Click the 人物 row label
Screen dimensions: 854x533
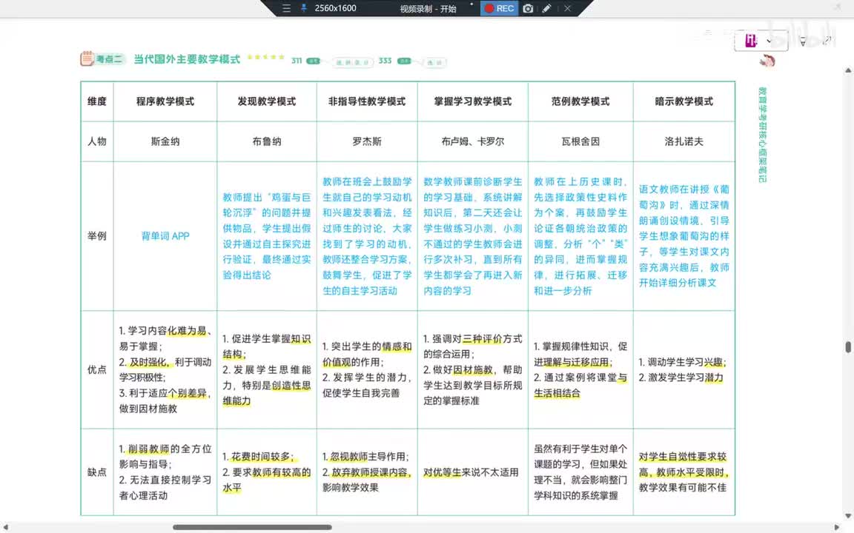point(97,141)
